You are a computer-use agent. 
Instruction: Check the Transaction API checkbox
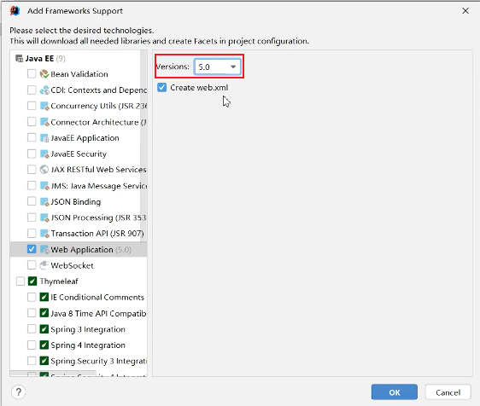click(32, 233)
